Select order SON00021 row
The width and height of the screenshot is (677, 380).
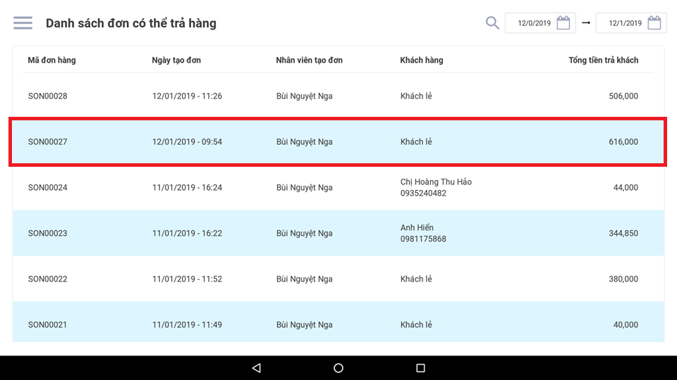tap(48, 325)
